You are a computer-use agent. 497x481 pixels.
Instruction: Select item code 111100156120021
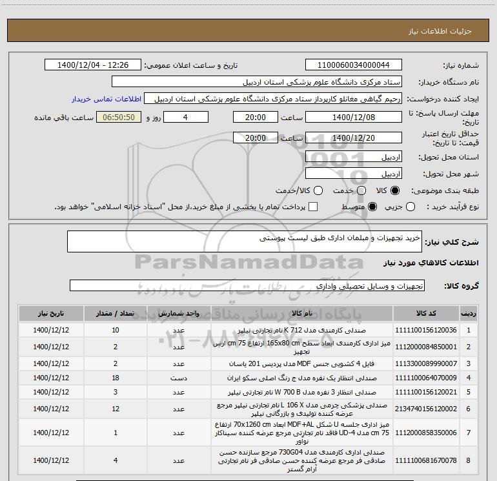point(426,392)
